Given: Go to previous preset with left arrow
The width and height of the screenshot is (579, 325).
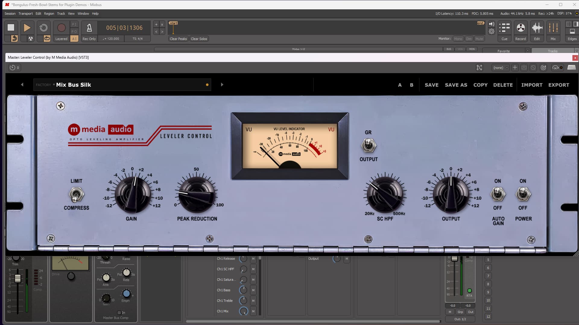Looking at the screenshot, I should click(x=22, y=85).
